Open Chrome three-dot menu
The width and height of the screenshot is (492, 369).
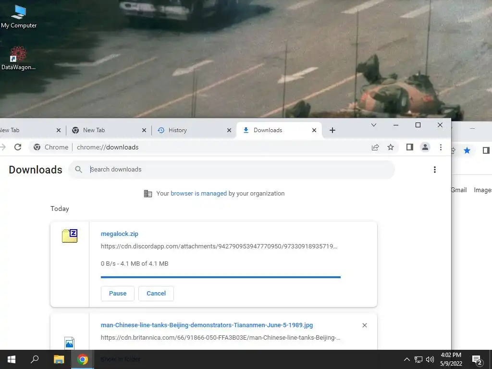441,147
